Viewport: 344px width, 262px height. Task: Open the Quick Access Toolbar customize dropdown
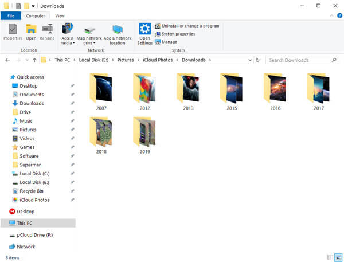(33, 6)
